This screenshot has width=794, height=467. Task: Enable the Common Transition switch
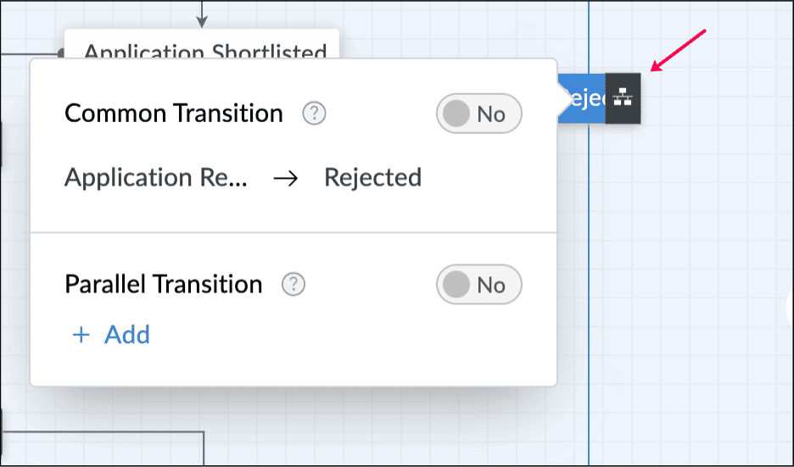click(x=479, y=114)
